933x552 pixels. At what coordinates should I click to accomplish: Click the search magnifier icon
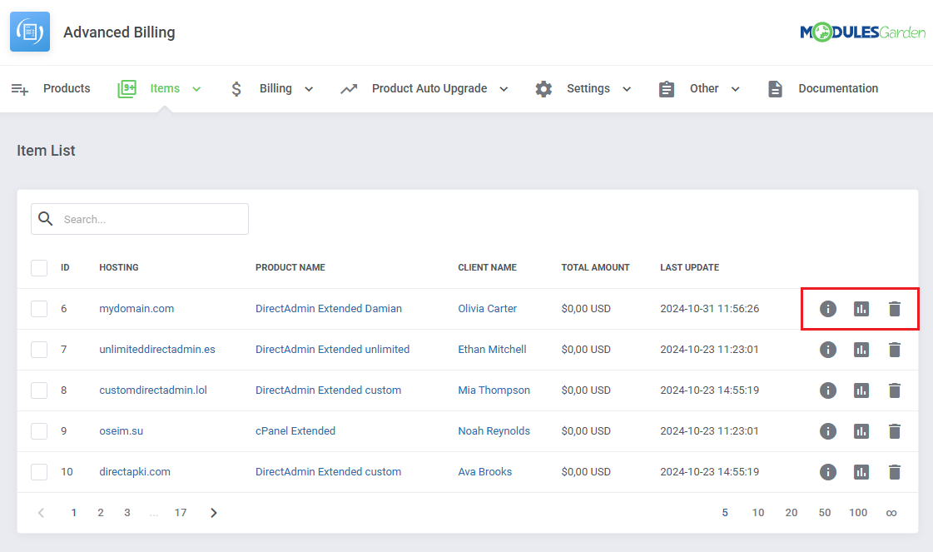[46, 218]
